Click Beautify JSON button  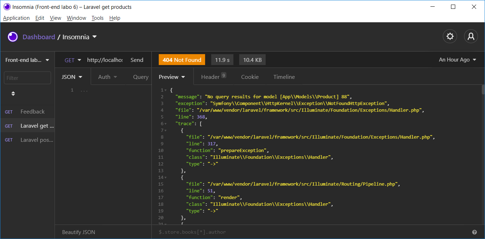(79, 232)
